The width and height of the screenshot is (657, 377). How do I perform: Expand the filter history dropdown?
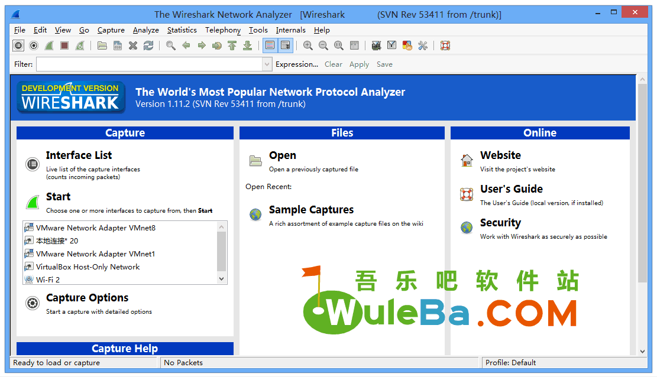coord(267,64)
